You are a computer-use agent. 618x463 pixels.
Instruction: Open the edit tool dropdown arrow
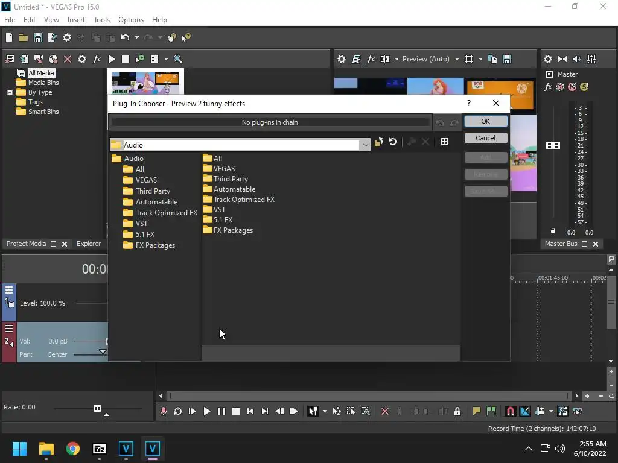(325, 411)
